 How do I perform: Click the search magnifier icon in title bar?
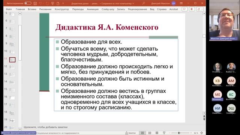coord(144,3)
